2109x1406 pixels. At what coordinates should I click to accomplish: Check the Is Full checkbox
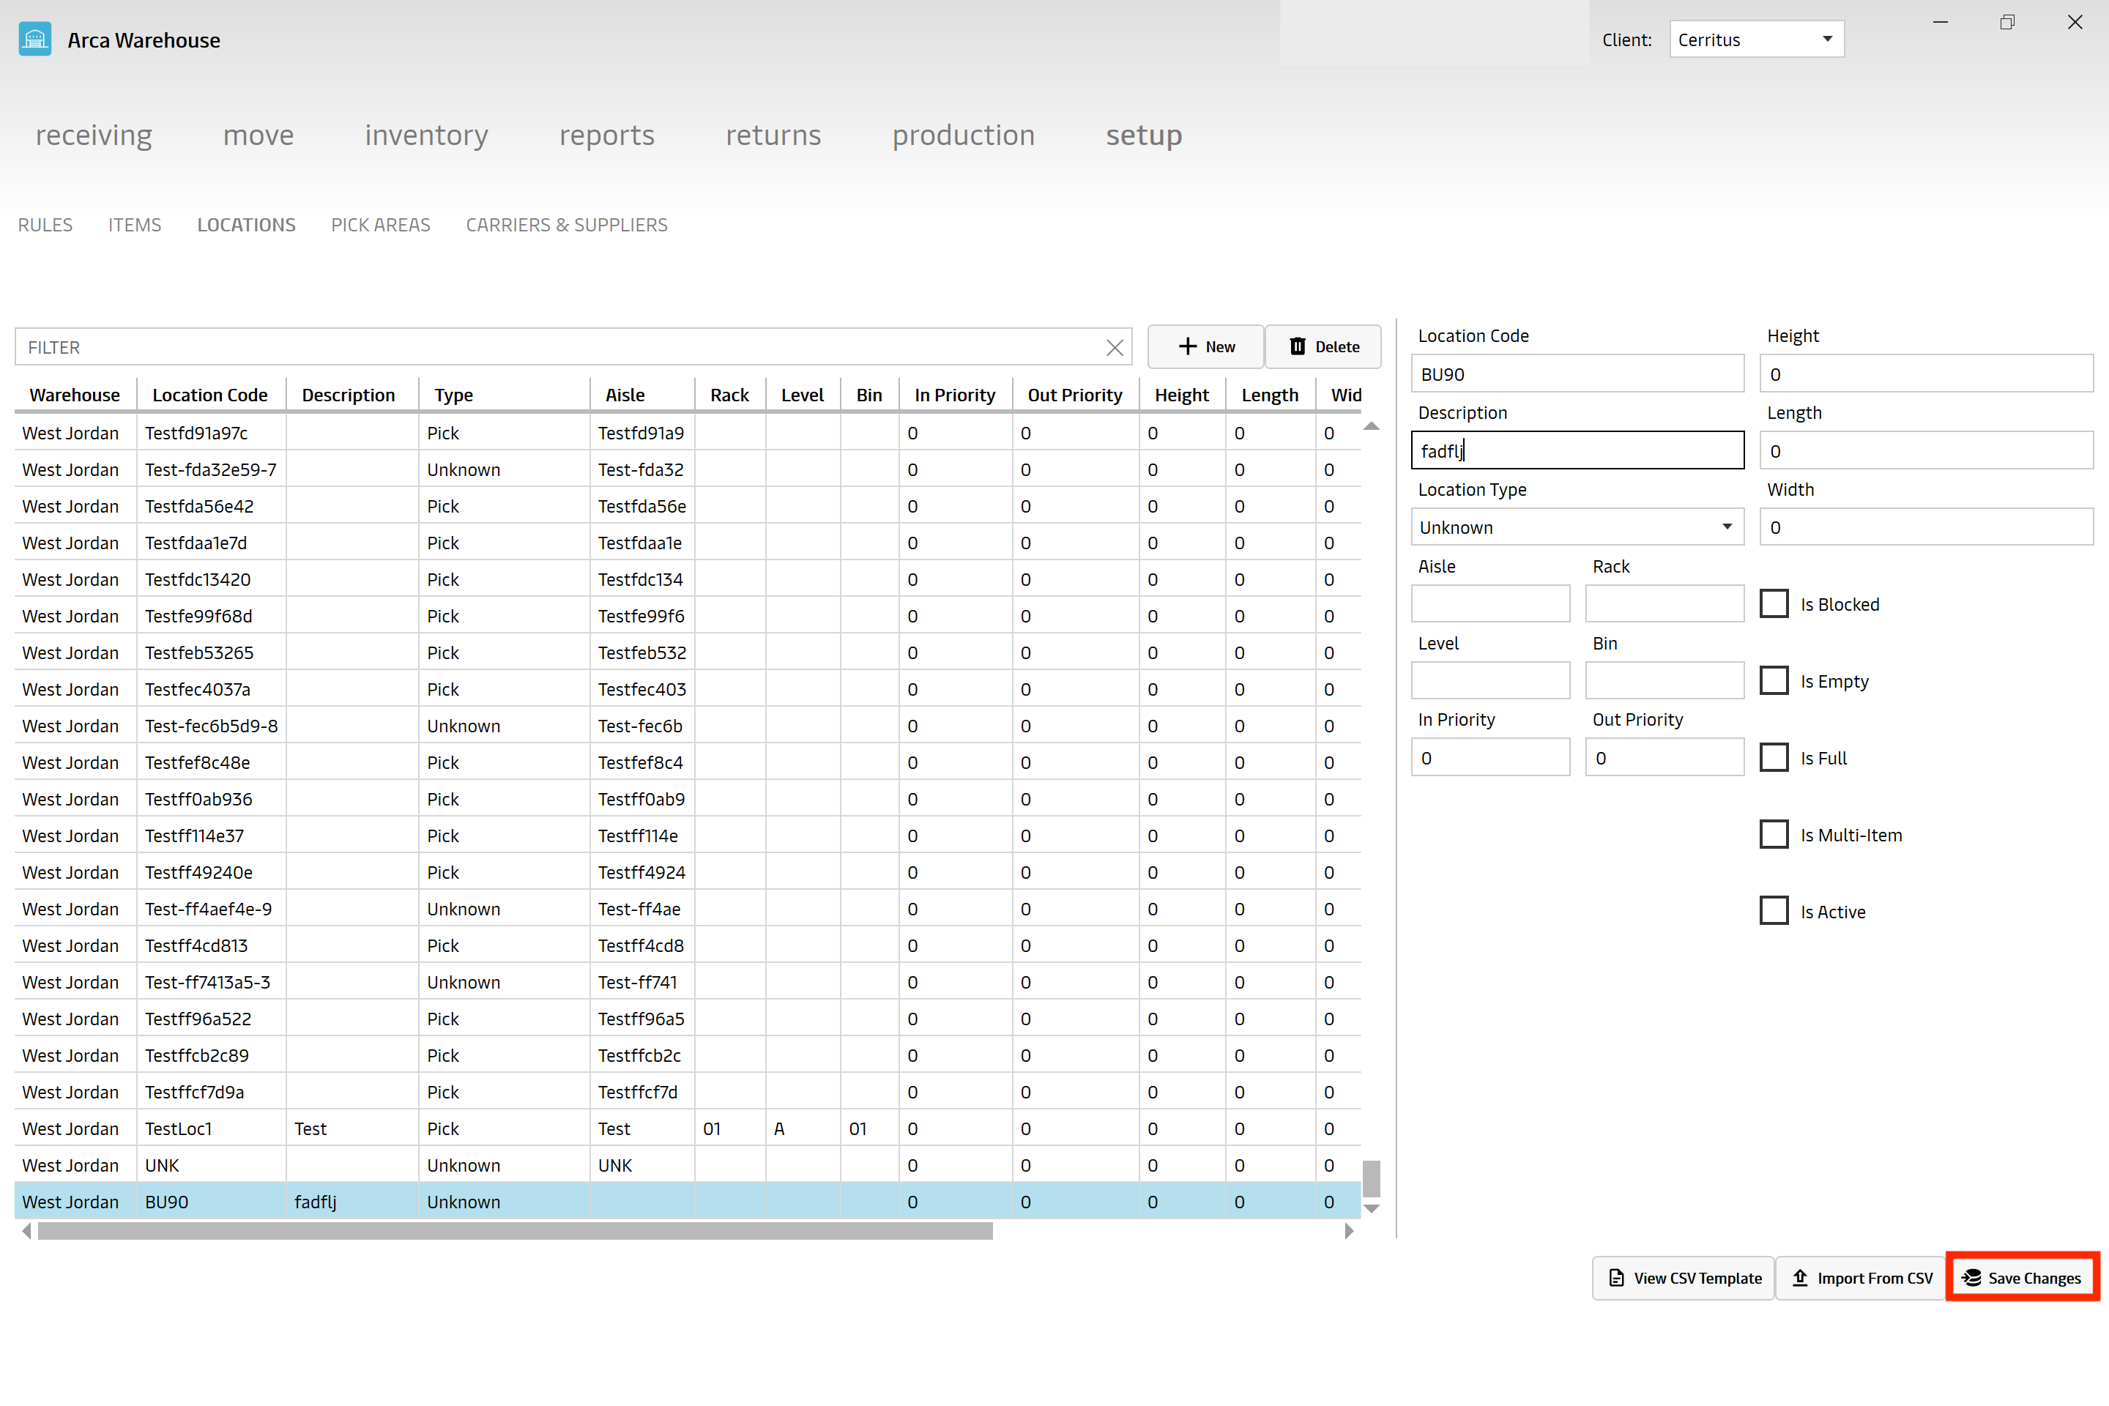[1774, 758]
